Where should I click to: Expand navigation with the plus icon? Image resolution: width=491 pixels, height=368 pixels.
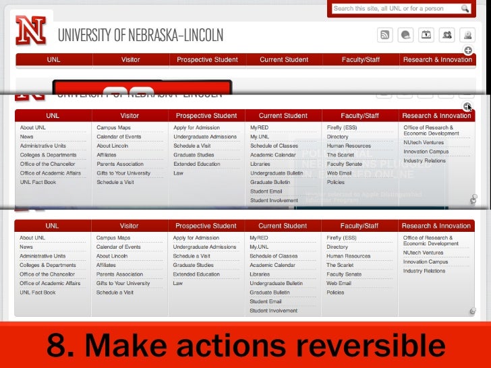[468, 51]
